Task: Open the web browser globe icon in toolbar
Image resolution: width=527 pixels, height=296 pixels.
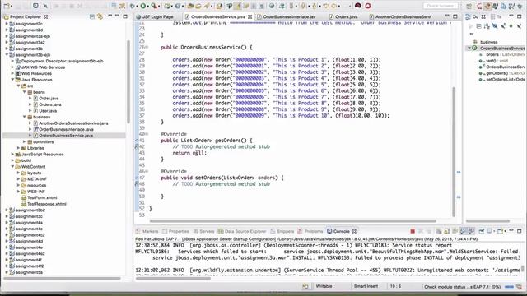Action: [x=272, y=6]
